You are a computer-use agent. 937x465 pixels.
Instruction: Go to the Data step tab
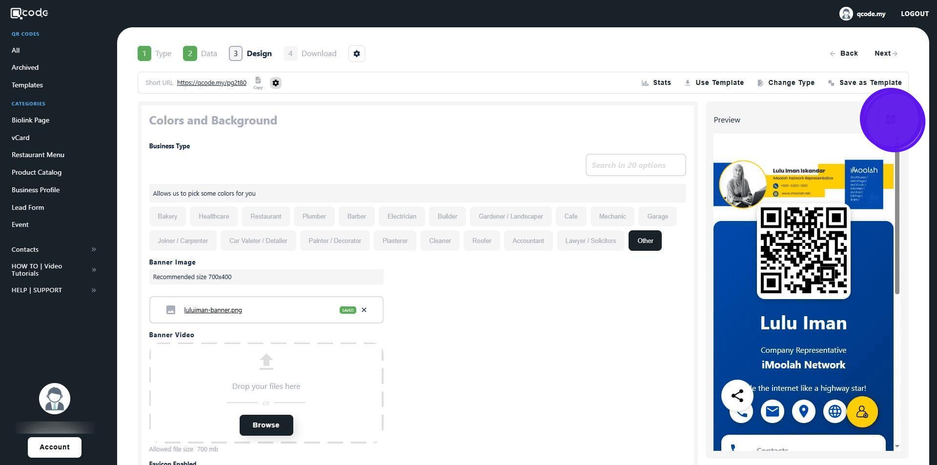point(201,54)
